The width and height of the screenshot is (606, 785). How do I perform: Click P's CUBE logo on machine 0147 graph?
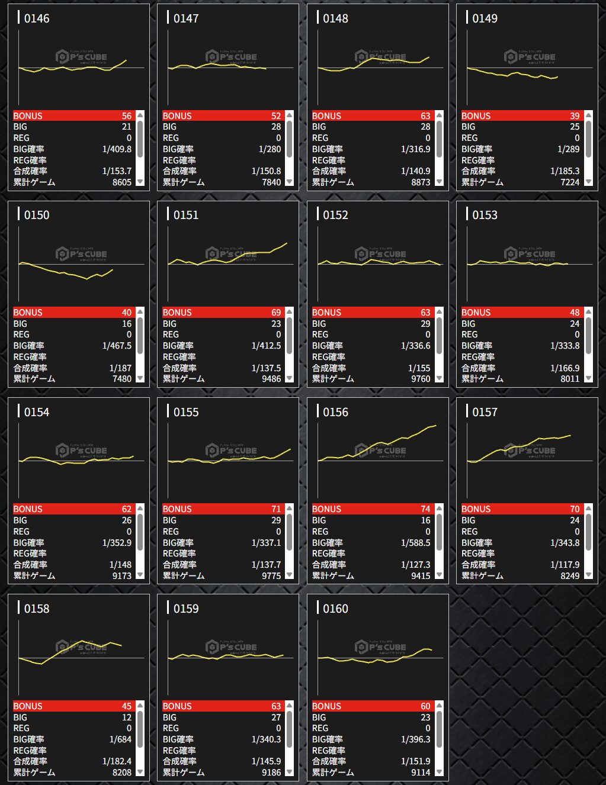coord(231,57)
